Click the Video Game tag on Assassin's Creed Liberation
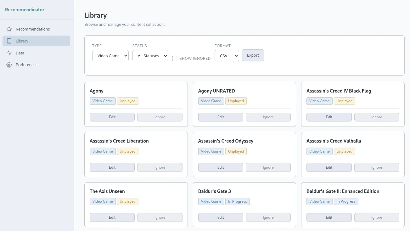This screenshot has height=231, width=410. click(x=103, y=151)
